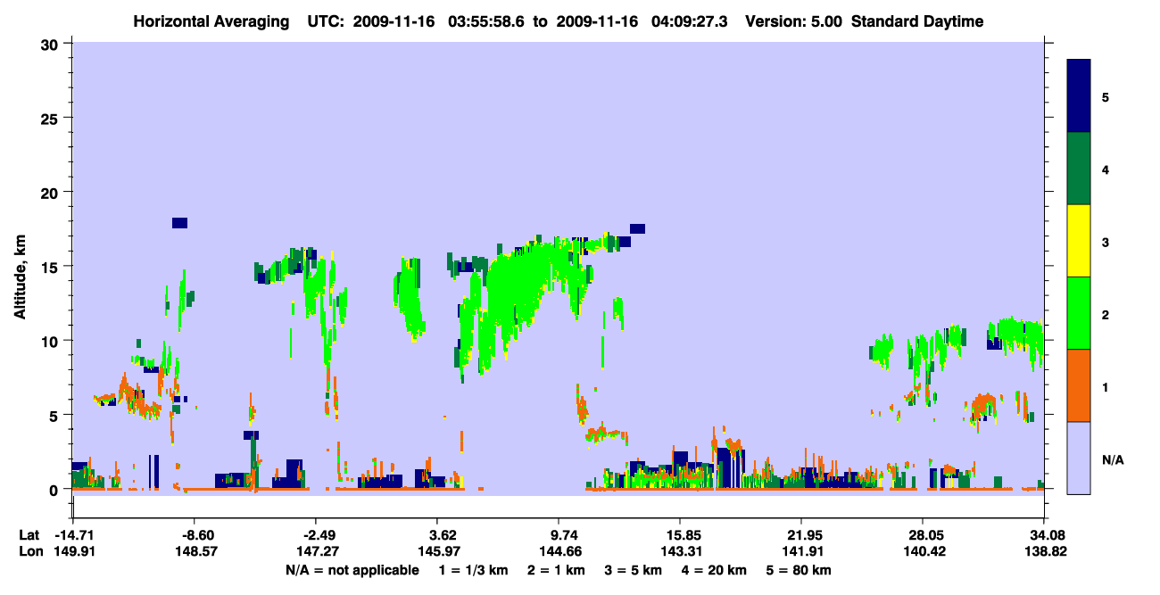The height and width of the screenshot is (595, 1160).
Task: Click longitude value 148.57
Action: click(x=197, y=551)
